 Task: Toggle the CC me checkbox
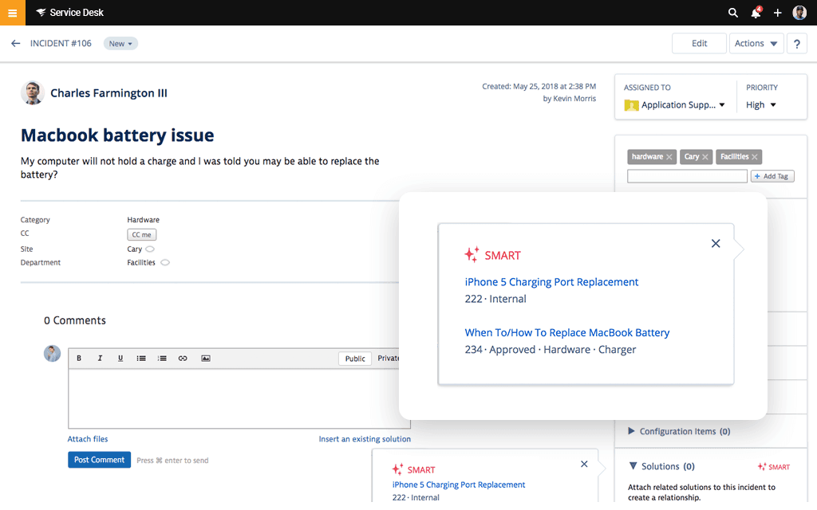point(141,234)
